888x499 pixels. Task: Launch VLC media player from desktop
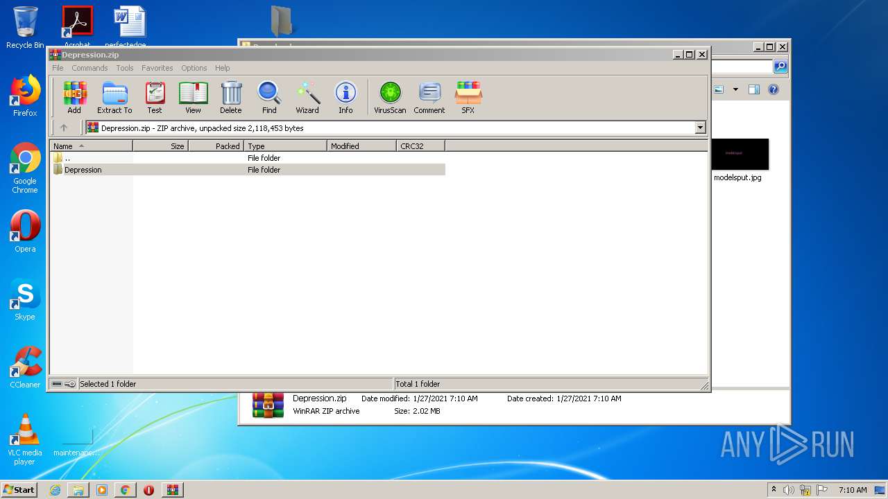coord(25,439)
